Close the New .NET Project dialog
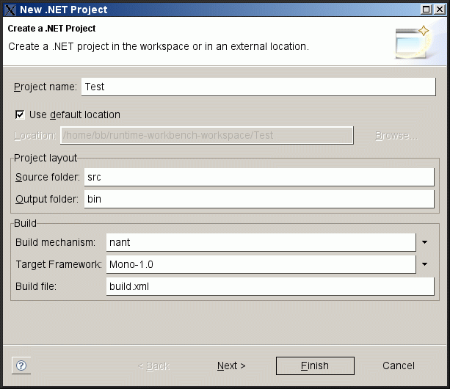The width and height of the screenshot is (450, 389). pyautogui.click(x=440, y=10)
